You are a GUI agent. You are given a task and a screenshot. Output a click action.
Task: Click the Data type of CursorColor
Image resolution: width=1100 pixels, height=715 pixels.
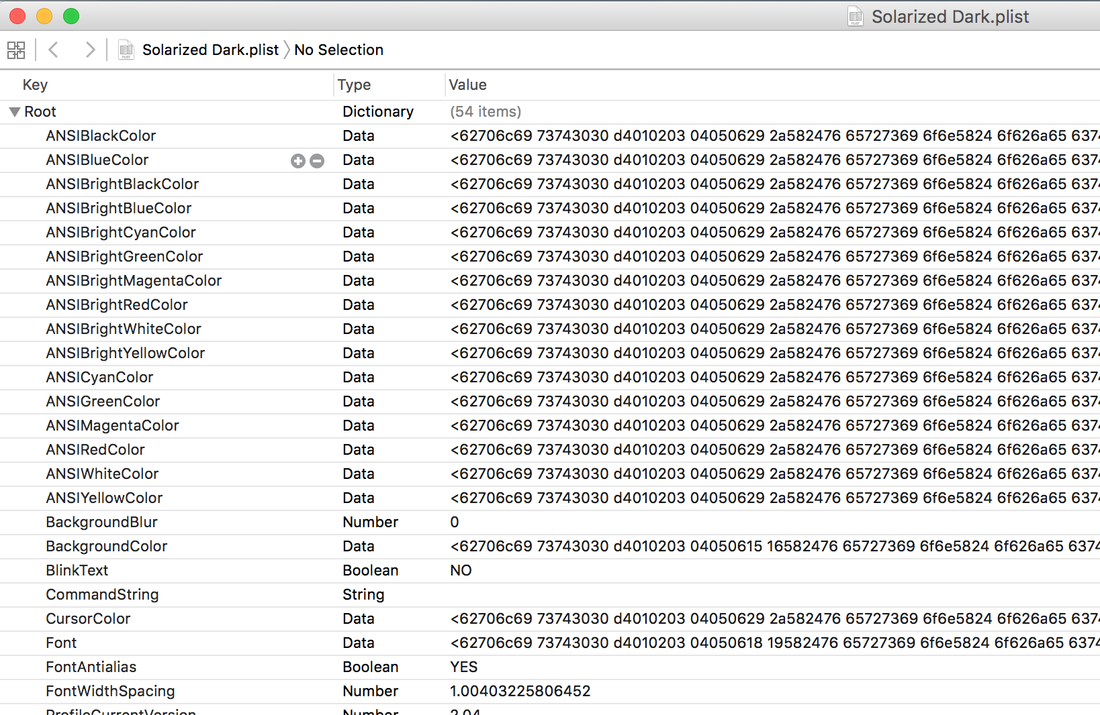coord(358,618)
